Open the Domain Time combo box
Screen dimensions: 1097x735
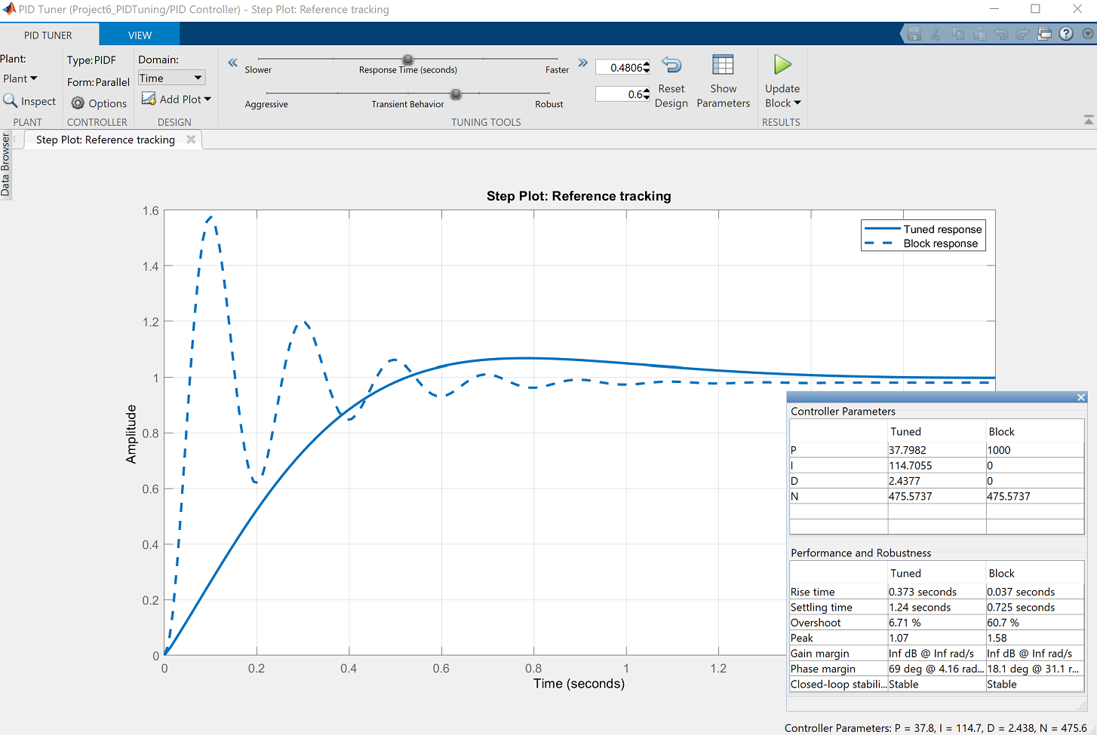coord(171,78)
